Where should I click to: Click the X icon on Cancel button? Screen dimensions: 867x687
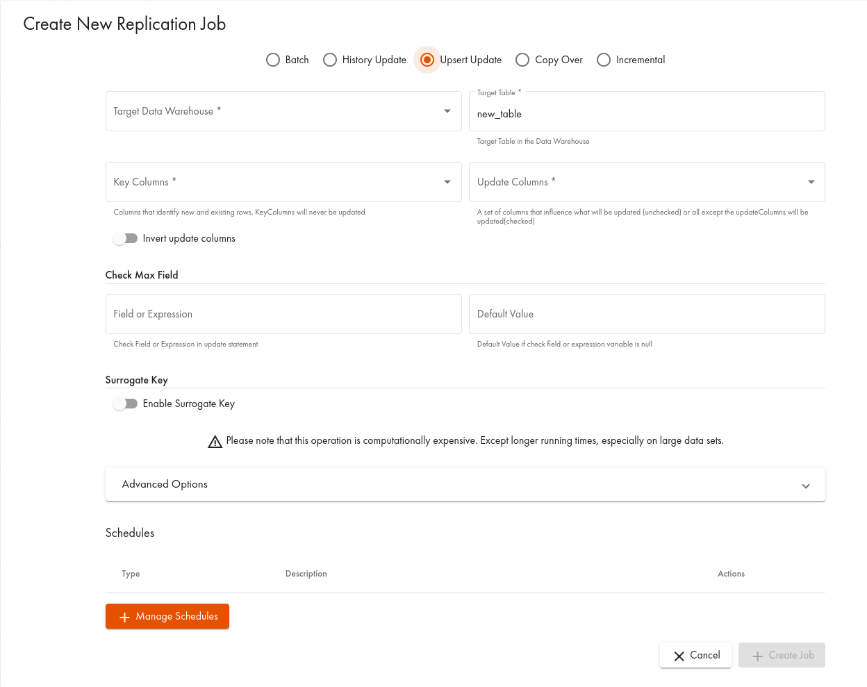tap(679, 656)
